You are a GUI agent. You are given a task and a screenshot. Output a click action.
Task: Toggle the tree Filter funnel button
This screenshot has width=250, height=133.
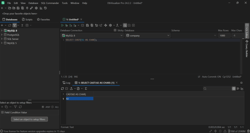click(x=15, y=25)
